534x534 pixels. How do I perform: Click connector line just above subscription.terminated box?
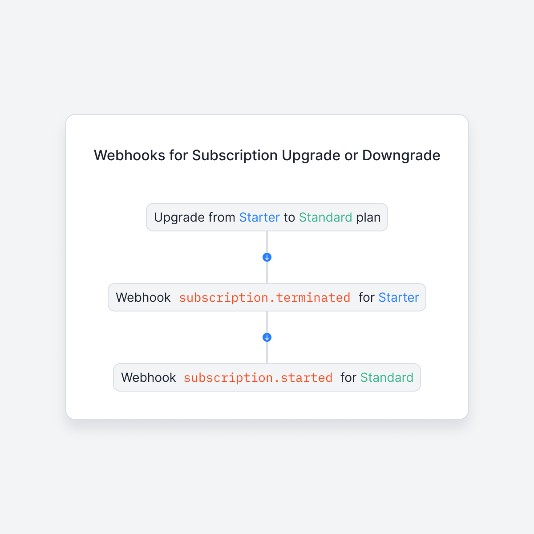[x=267, y=272]
